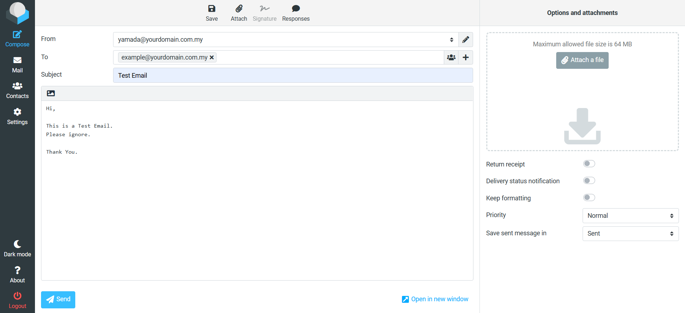
Task: Open the From address dropdown
Action: pyautogui.click(x=285, y=40)
